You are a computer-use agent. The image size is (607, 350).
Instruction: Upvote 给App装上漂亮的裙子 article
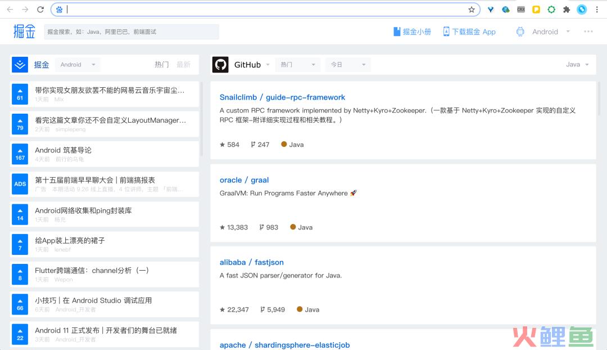point(20,244)
